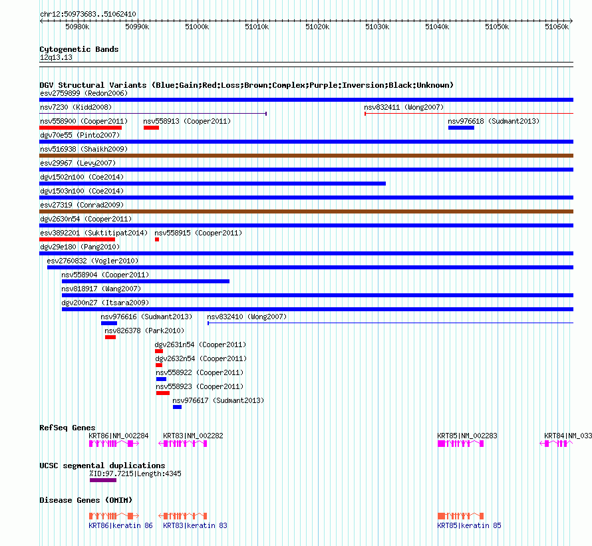Click the esv2759899 (Redon2006) gain bar
Screen dimensions: 592x546
[306, 100]
